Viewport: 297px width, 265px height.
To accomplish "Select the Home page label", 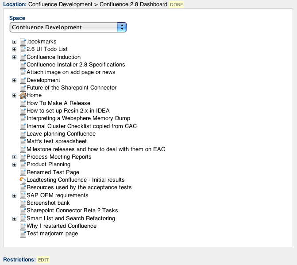I will (x=34, y=95).
